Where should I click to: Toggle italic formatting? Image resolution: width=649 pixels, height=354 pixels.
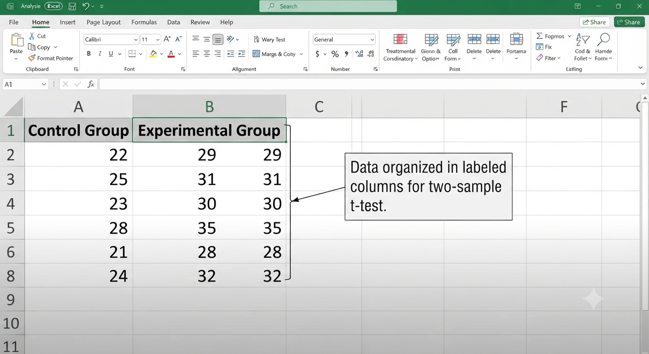100,54
